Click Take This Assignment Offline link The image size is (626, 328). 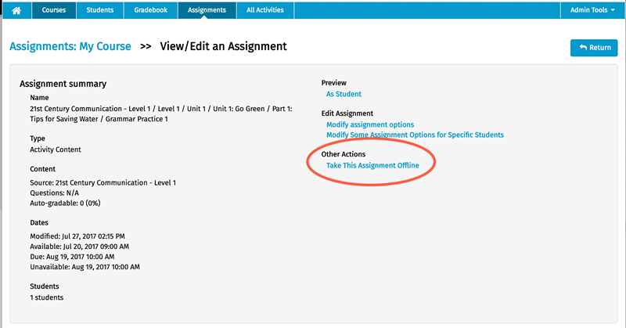click(372, 165)
